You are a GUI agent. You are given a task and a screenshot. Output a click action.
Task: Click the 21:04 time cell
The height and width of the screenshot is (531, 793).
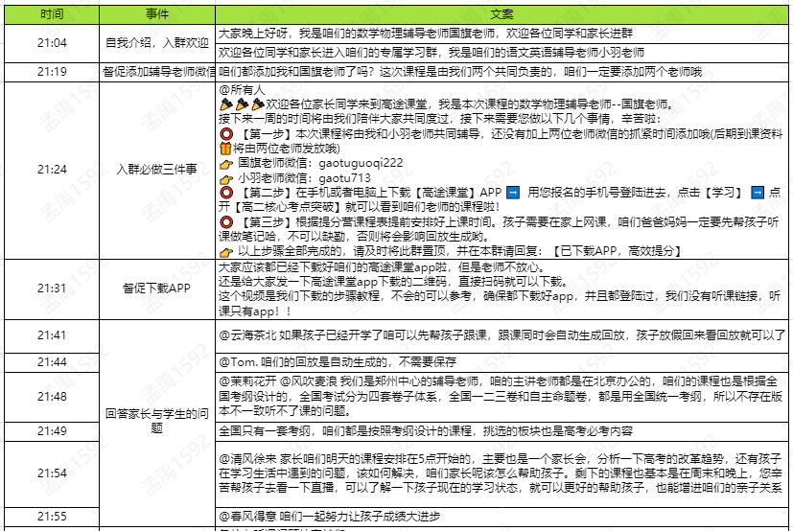pyautogui.click(x=53, y=44)
